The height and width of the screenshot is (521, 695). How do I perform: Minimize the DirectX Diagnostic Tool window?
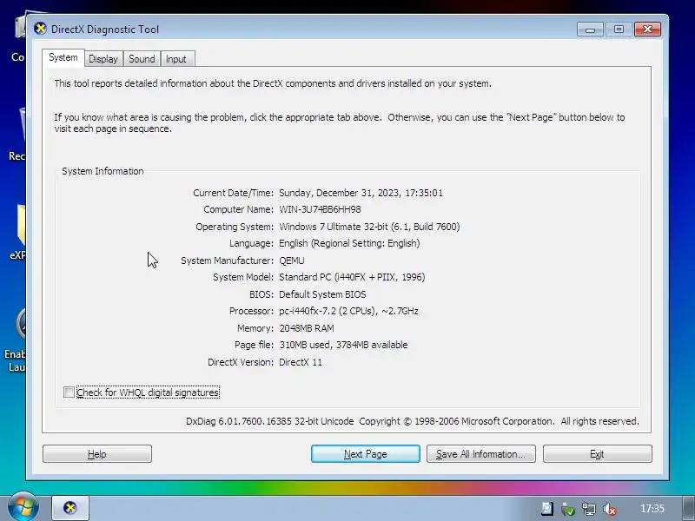click(590, 30)
